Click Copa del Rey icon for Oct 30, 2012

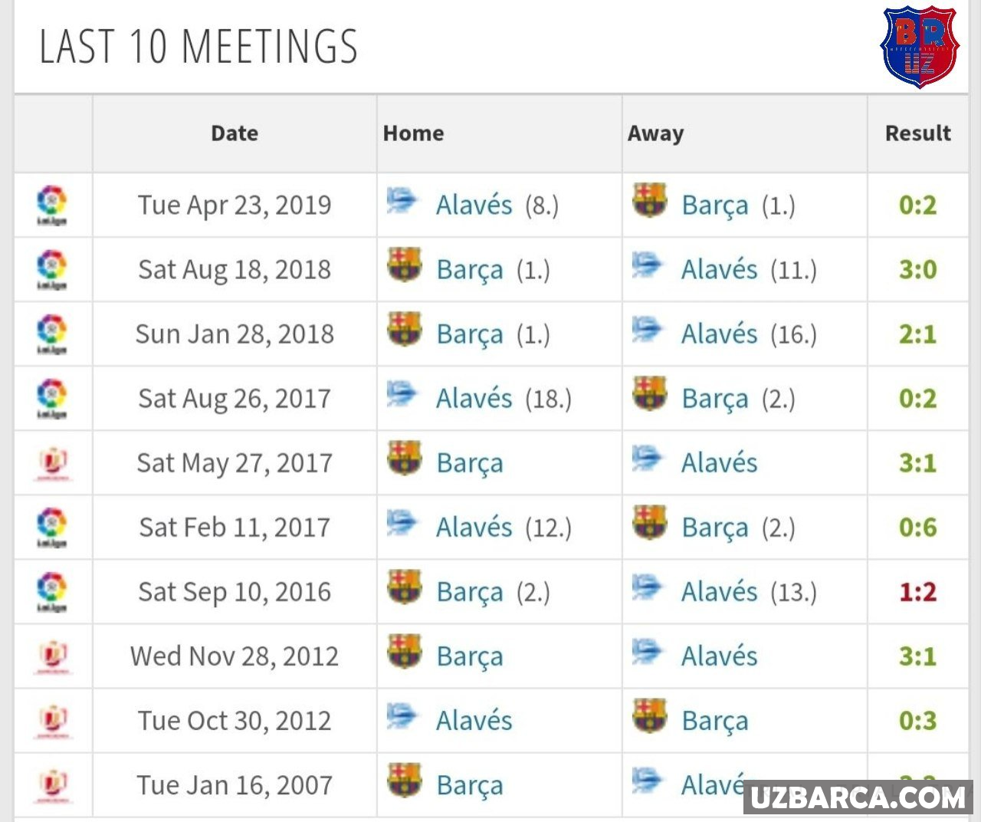(52, 721)
